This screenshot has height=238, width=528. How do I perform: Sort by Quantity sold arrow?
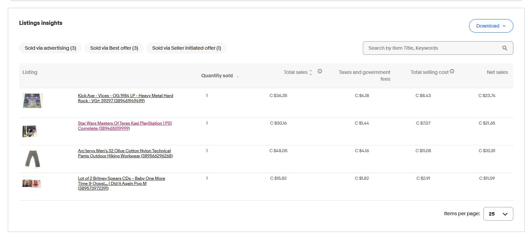pyautogui.click(x=237, y=76)
